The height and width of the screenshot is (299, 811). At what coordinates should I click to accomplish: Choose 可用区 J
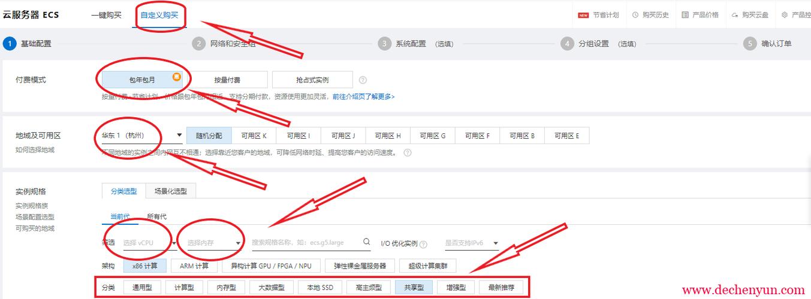tap(343, 136)
